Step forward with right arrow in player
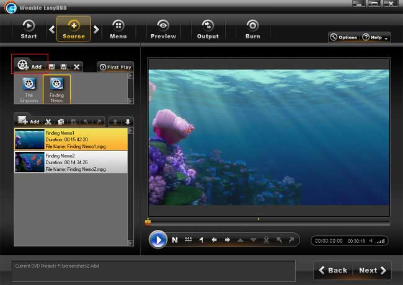The height and width of the screenshot is (285, 403). [x=227, y=240]
